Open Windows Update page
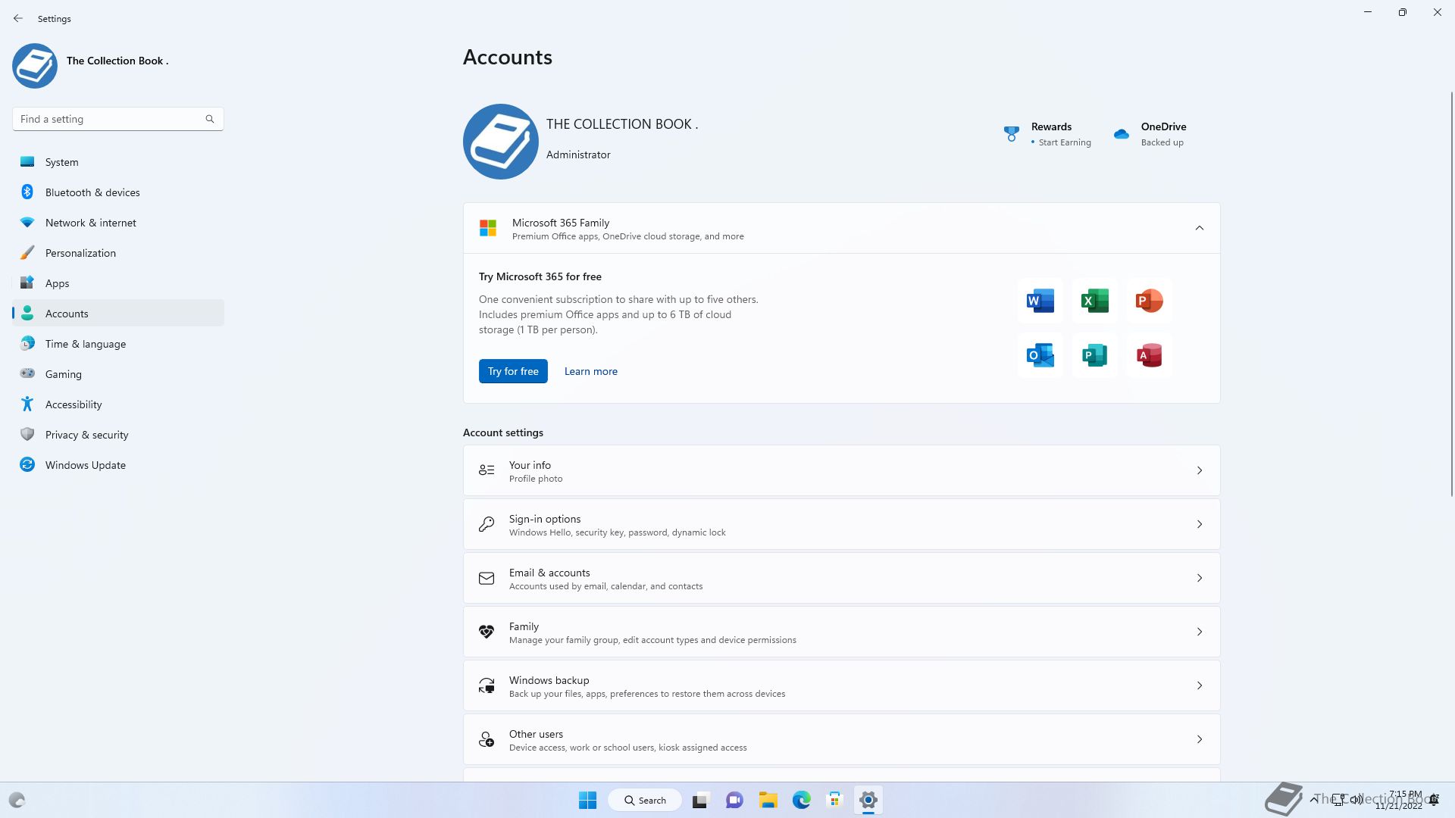 tap(118, 465)
